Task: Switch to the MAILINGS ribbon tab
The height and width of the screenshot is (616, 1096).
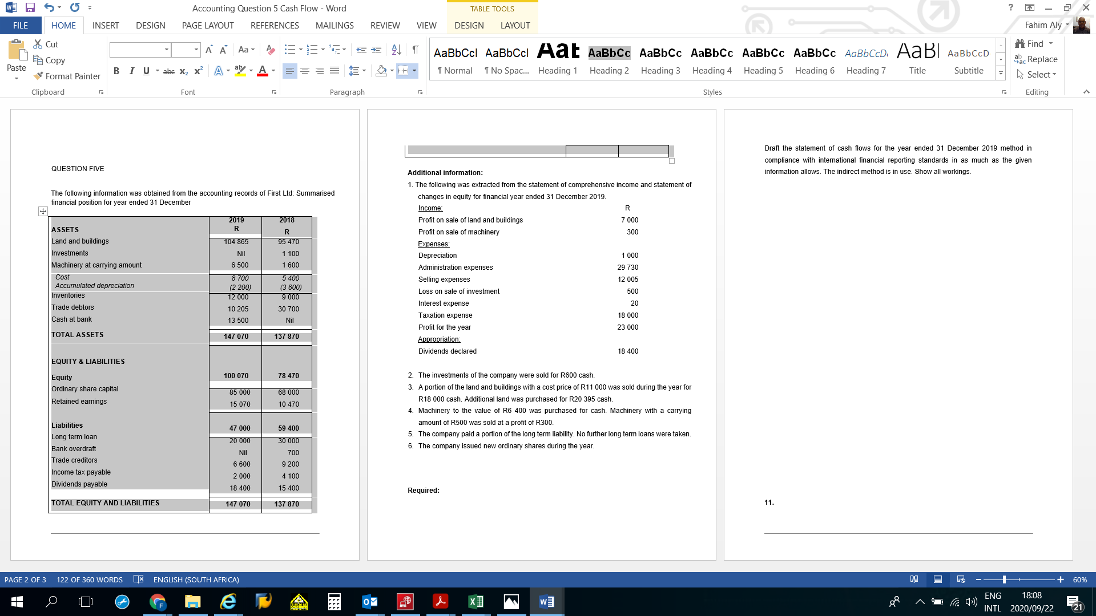Action: pos(335,25)
